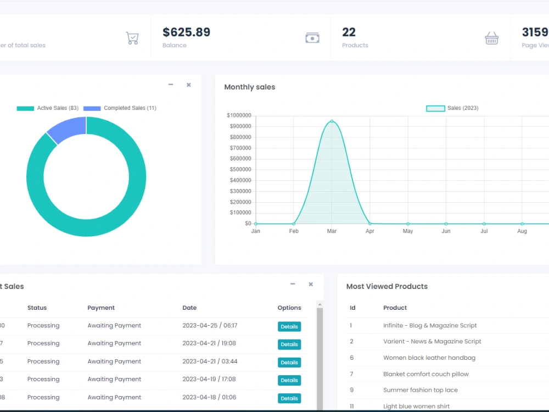Click the Mar axis label
The height and width of the screenshot is (412, 549).
pos(332,231)
